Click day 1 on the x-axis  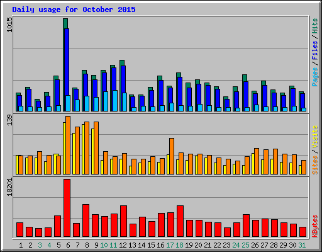[x=21, y=245]
